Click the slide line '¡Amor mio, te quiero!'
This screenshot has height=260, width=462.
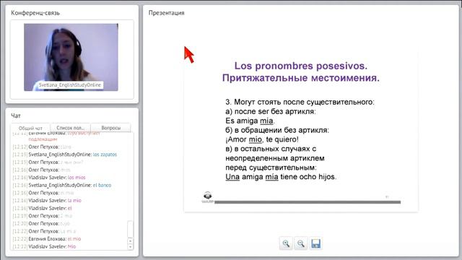click(262, 139)
